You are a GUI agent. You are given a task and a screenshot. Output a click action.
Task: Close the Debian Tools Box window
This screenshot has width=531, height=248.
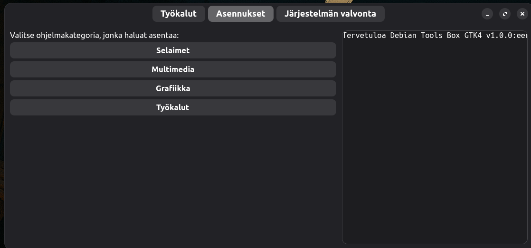522,14
